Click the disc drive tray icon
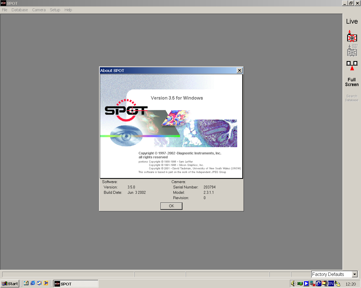The width and height of the screenshot is (361, 288). (337, 284)
